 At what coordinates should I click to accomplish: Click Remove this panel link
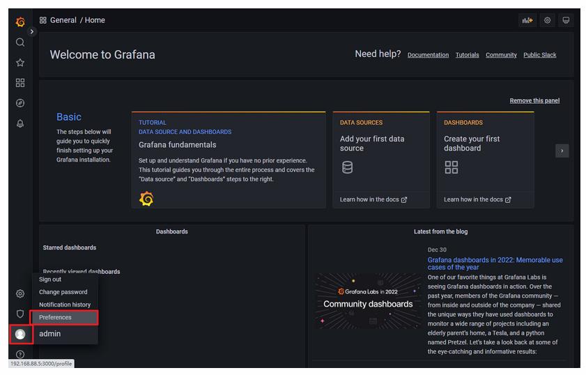(x=534, y=100)
